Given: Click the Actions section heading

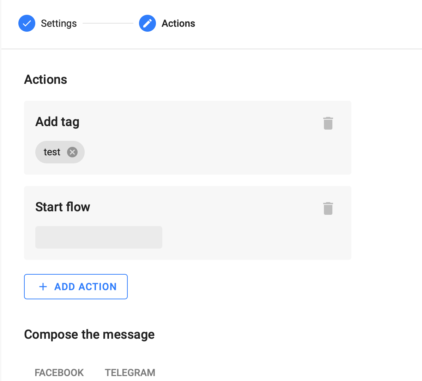Looking at the screenshot, I should pyautogui.click(x=45, y=80).
